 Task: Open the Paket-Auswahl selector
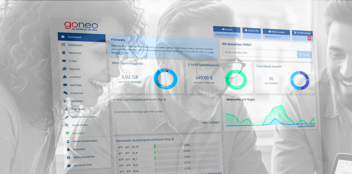click(276, 32)
